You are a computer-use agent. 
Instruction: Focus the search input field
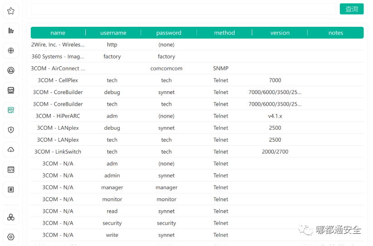click(x=183, y=9)
